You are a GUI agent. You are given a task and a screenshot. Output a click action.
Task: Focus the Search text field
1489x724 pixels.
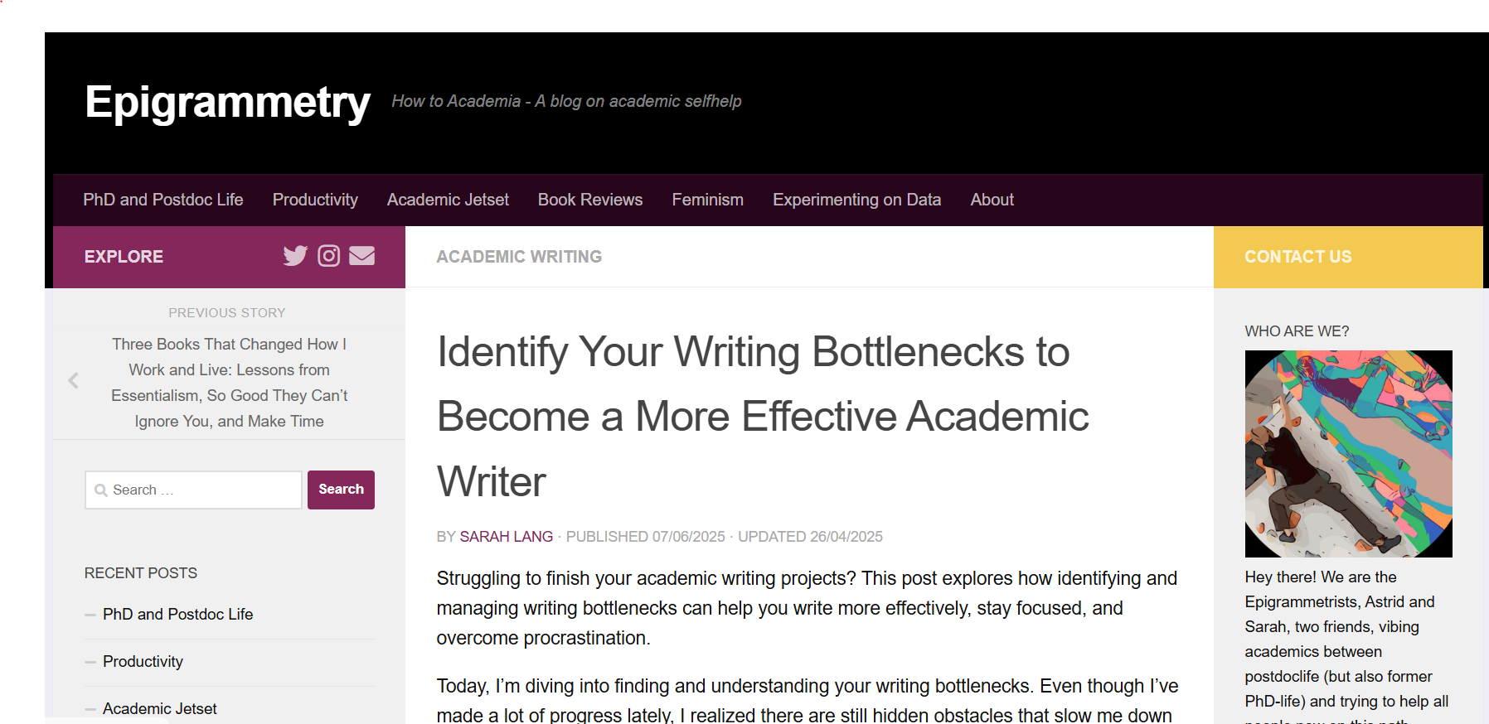coord(193,490)
